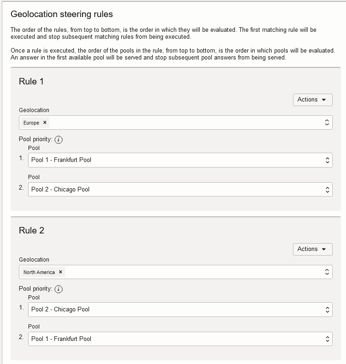Open the Actions menu for Rule 1

pyautogui.click(x=312, y=100)
